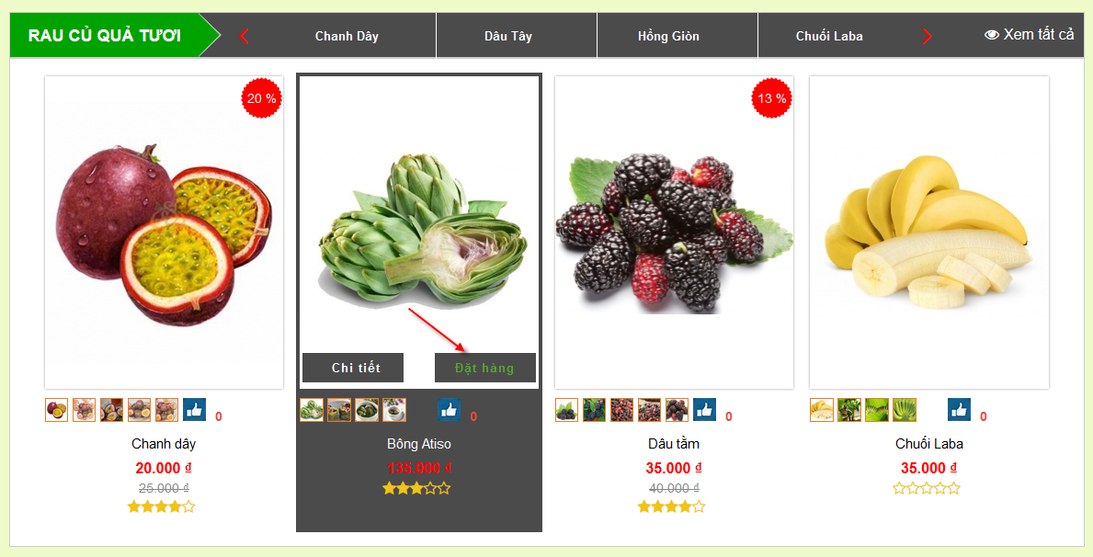Select the Chanh Dây category tab

coord(347,36)
